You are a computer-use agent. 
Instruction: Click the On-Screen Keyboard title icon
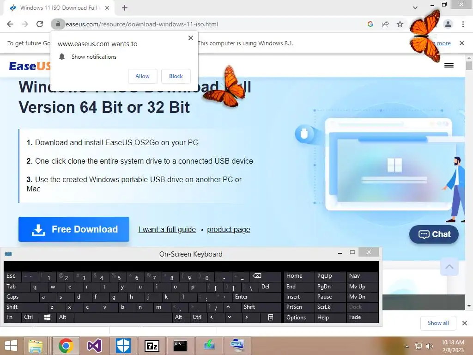[x=8, y=254]
